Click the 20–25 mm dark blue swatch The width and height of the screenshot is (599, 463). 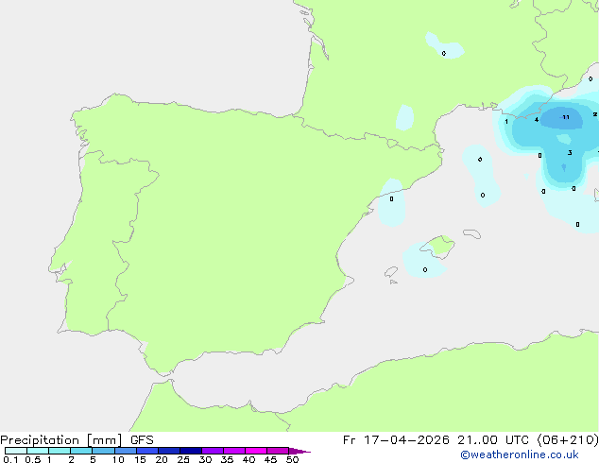169,451
